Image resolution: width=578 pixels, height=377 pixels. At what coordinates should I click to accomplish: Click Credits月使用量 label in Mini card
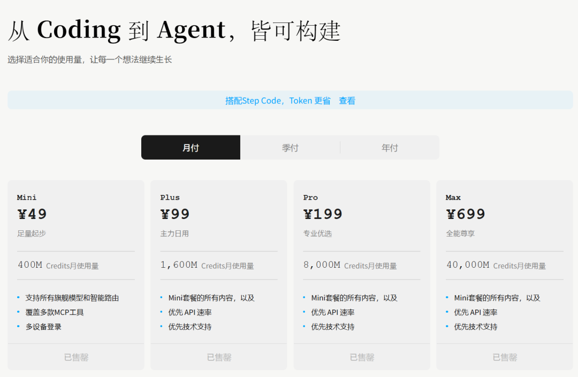pos(72,266)
